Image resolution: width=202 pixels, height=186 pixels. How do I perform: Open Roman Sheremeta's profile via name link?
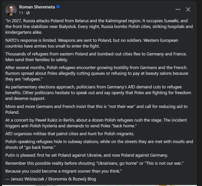click(x=37, y=7)
